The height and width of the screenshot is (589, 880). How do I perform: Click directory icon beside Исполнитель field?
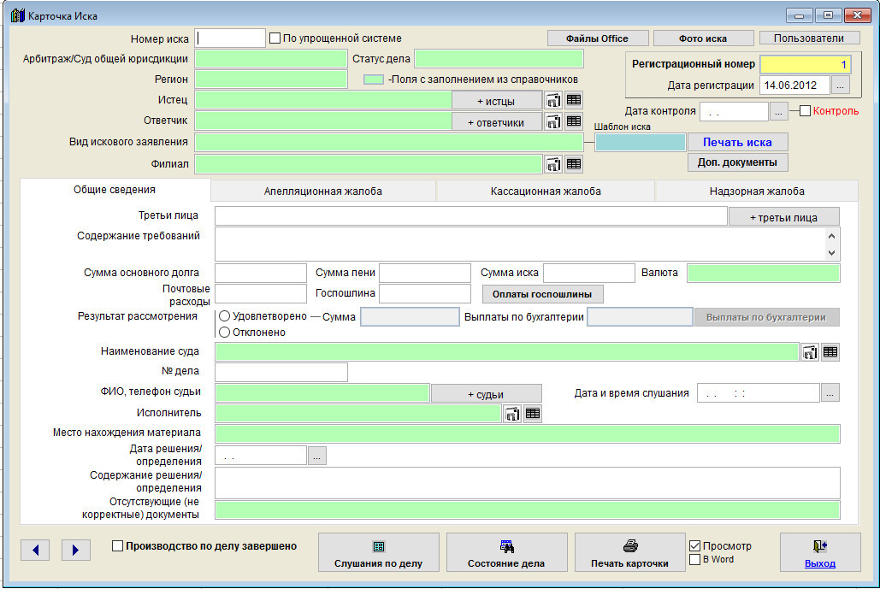[512, 414]
